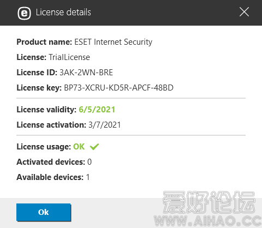Click the License details title text
The image size is (262, 228).
(63, 13)
